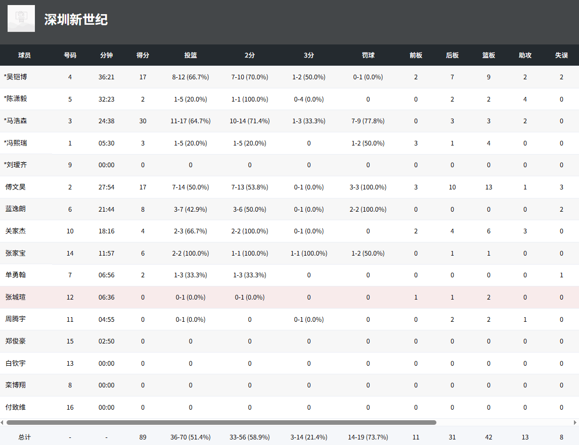Click the scroll right arrow
Image resolution: width=579 pixels, height=445 pixels.
click(575, 422)
